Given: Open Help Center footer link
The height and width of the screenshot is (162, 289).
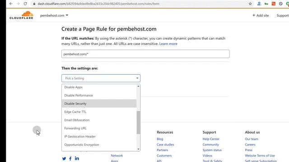Looking at the screenshot, I should tap(211, 139).
